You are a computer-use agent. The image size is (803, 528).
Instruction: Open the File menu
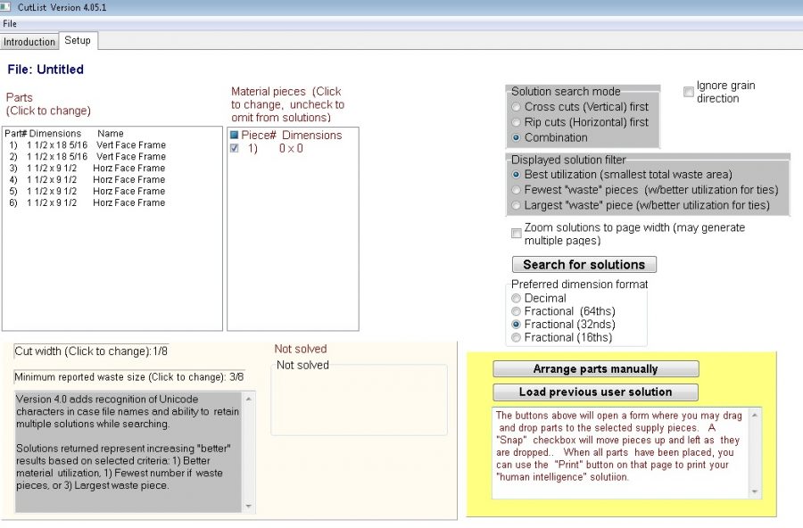point(10,23)
